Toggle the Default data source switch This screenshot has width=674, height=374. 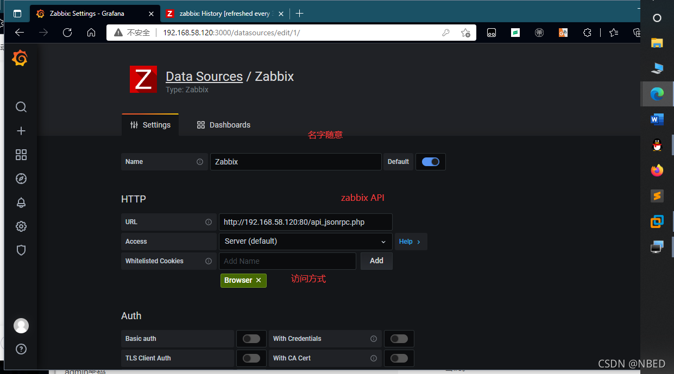(431, 162)
